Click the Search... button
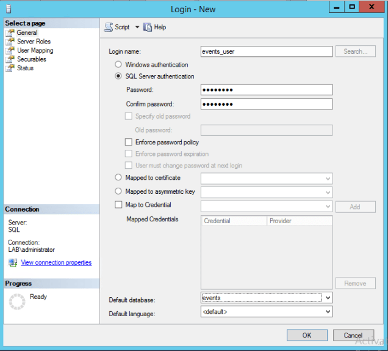Viewport: 388px width, 351px height. pos(355,51)
